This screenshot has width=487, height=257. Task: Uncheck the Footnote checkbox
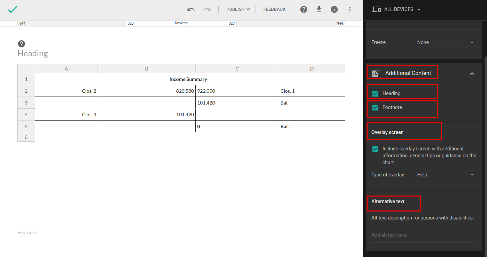point(375,108)
